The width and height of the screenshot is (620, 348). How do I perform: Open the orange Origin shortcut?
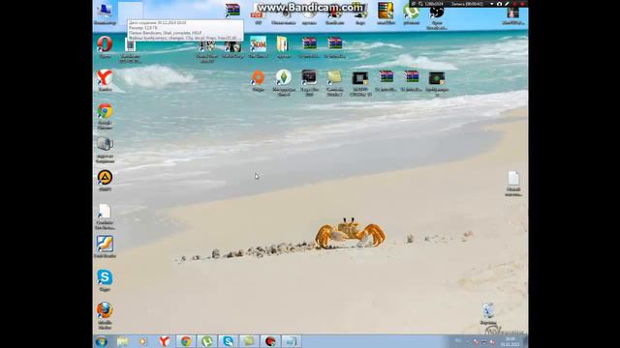[258, 80]
